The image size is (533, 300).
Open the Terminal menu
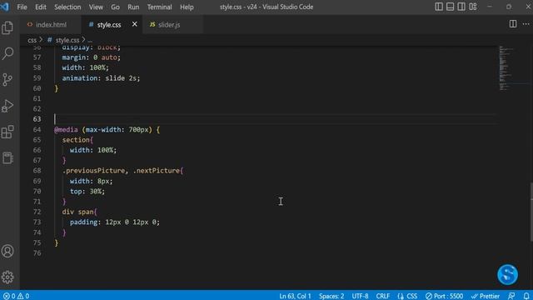[x=159, y=7]
